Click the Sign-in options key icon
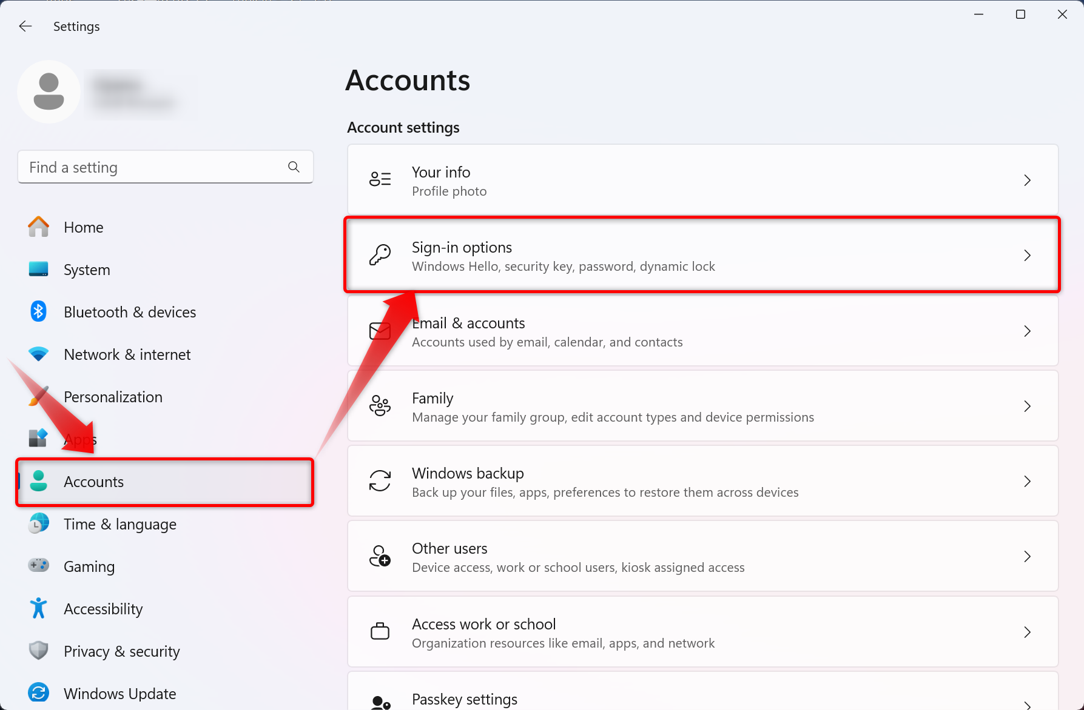 point(380,255)
